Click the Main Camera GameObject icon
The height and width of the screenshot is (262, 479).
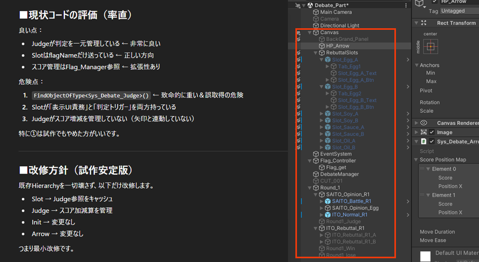point(316,12)
